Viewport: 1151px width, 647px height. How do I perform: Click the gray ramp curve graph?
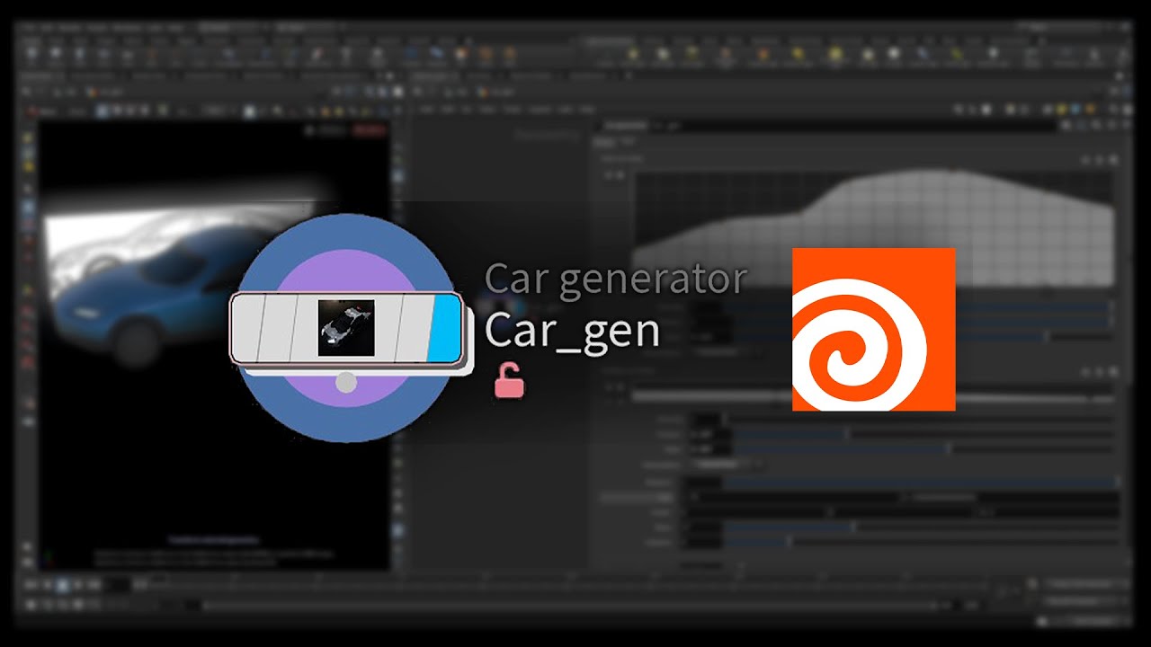pyautogui.click(x=874, y=227)
